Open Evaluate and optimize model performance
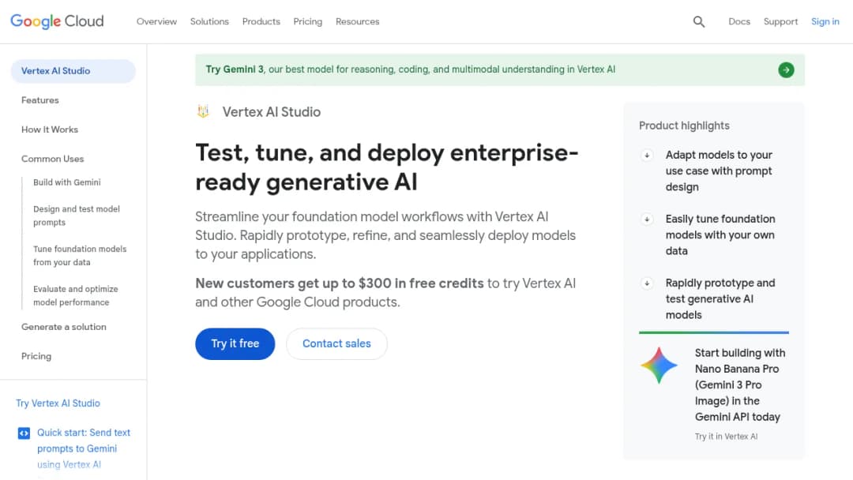Viewport: 853px width, 480px height. [x=76, y=295]
